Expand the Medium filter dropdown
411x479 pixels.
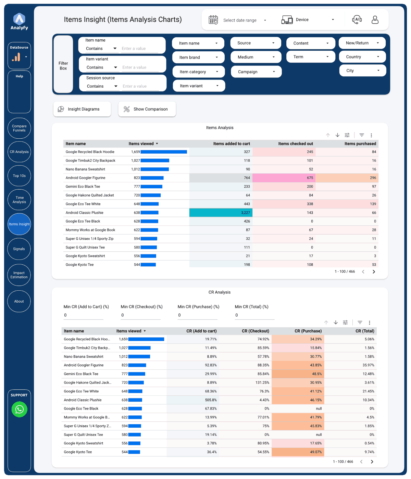click(256, 57)
